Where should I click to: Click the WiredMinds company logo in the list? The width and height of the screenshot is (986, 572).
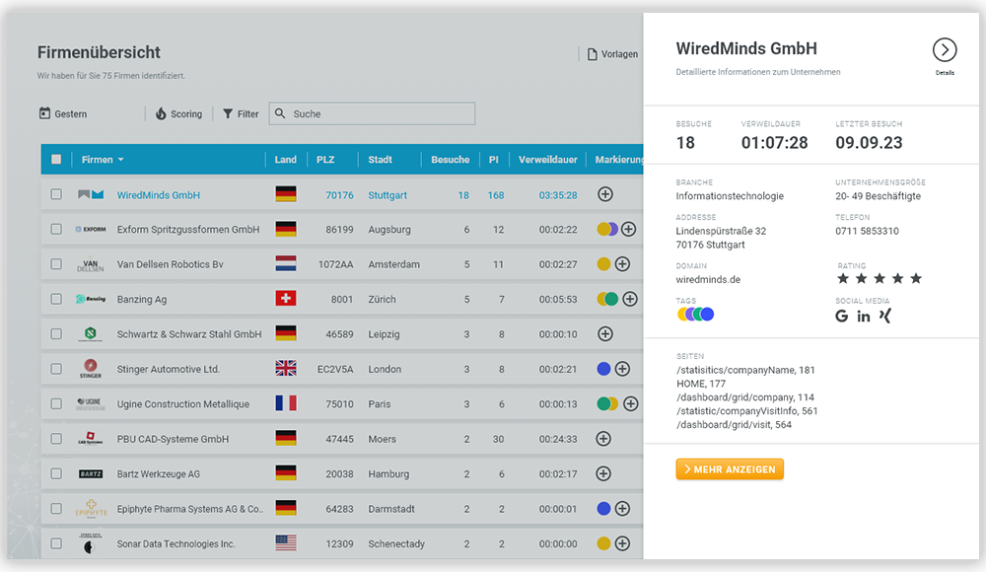91,194
